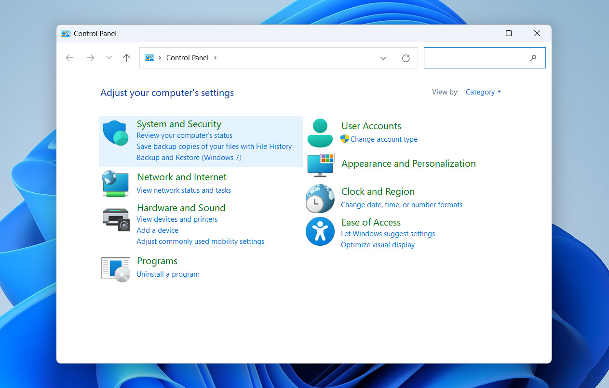Click the UAC shield next to Change account type
609x388 pixels.
(345, 139)
